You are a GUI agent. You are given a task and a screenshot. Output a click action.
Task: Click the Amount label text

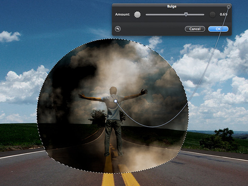coord(123,14)
